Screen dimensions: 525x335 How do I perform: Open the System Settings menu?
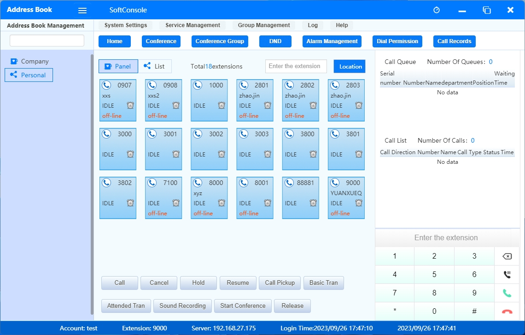[x=126, y=25]
